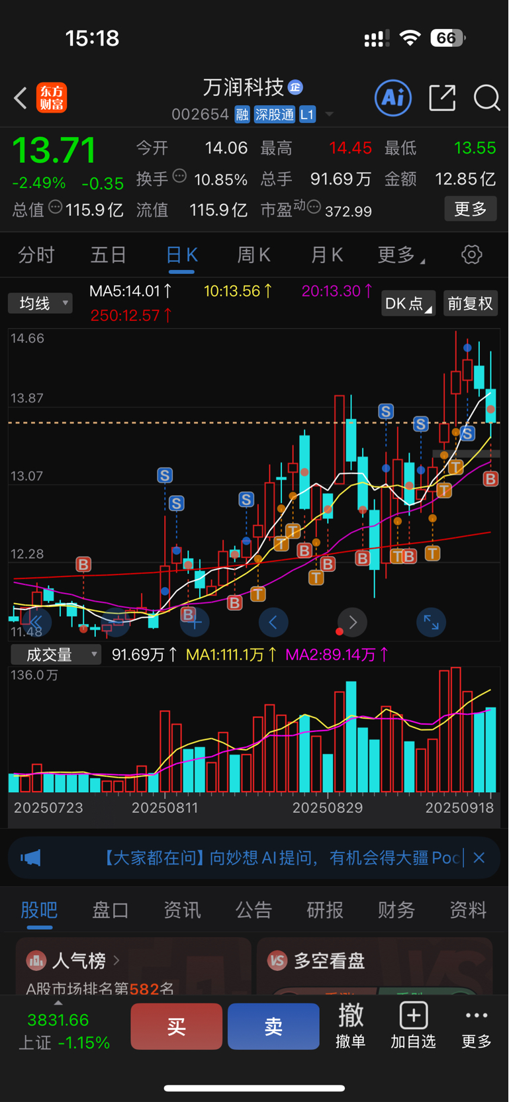509x1102 pixels.
Task: Switch to 盘口 tab
Action: [x=111, y=910]
